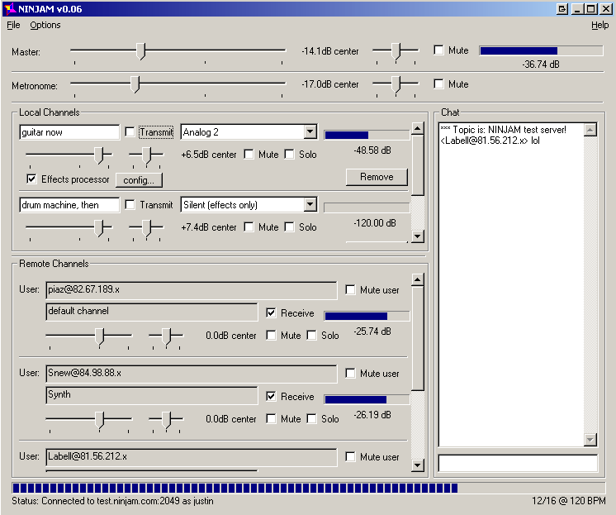Click Remove for the guitar channel
This screenshot has height=515, width=616.
[376, 177]
